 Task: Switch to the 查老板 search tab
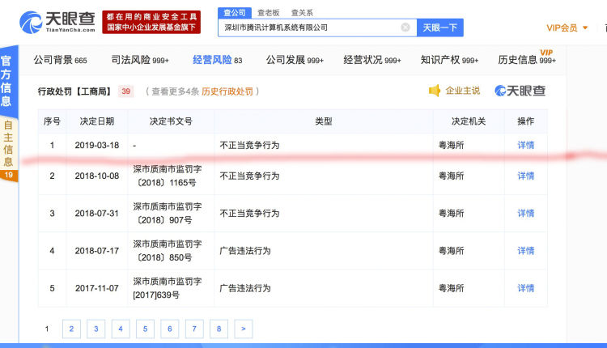(x=270, y=13)
